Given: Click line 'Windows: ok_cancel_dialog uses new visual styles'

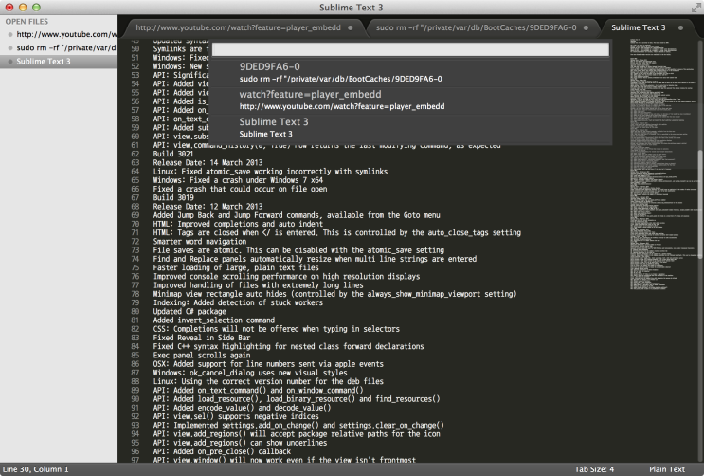Looking at the screenshot, I should click(x=250, y=373).
